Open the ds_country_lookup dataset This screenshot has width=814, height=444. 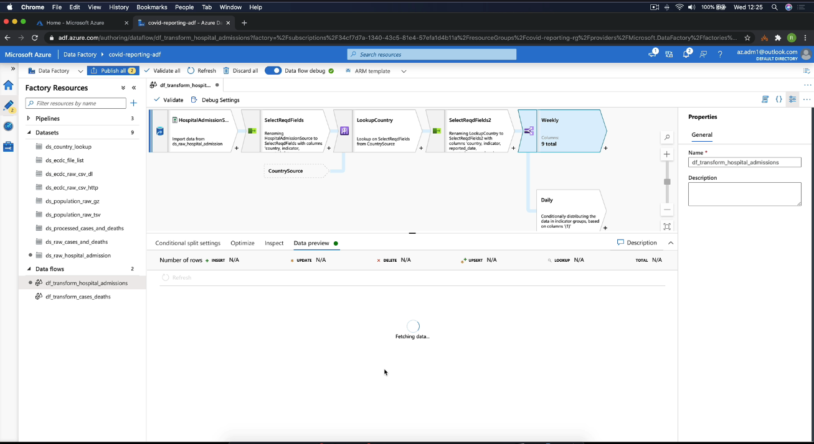pyautogui.click(x=69, y=147)
